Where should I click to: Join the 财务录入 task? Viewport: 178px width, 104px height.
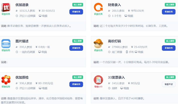pos(168,12)
